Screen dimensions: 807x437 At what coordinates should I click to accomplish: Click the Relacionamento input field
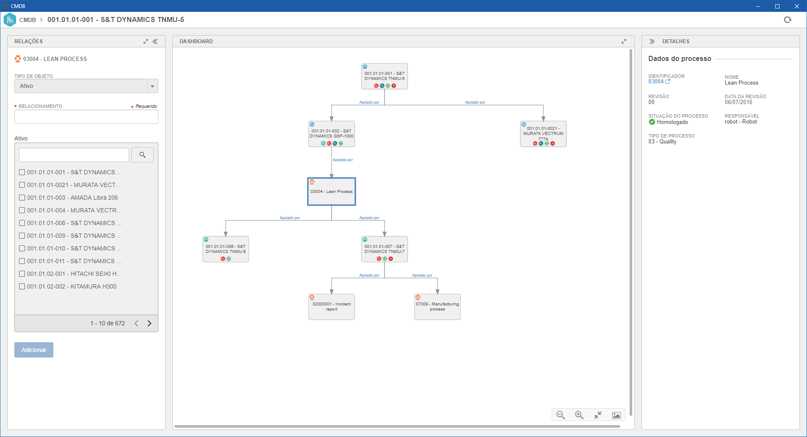click(86, 117)
